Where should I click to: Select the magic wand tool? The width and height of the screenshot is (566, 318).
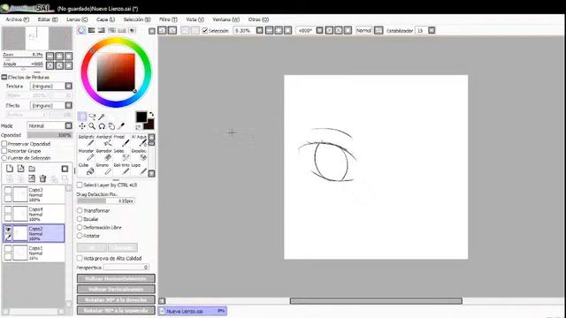(x=102, y=117)
